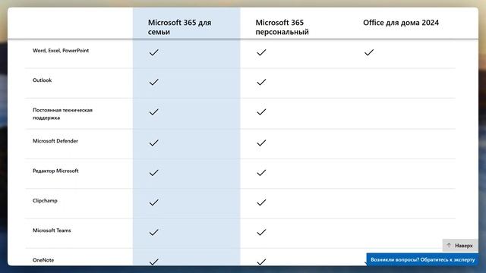Viewport: 486px width, 273px height.
Task: Click the up arrow icon beside Наверх
Action: [x=449, y=245]
